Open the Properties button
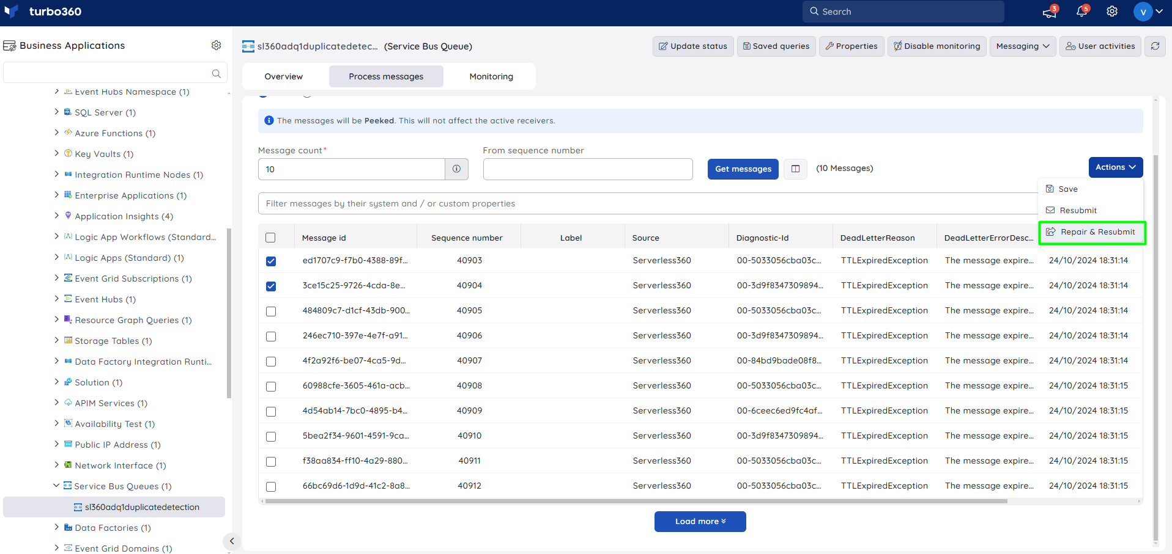This screenshot has width=1172, height=554. 851,46
